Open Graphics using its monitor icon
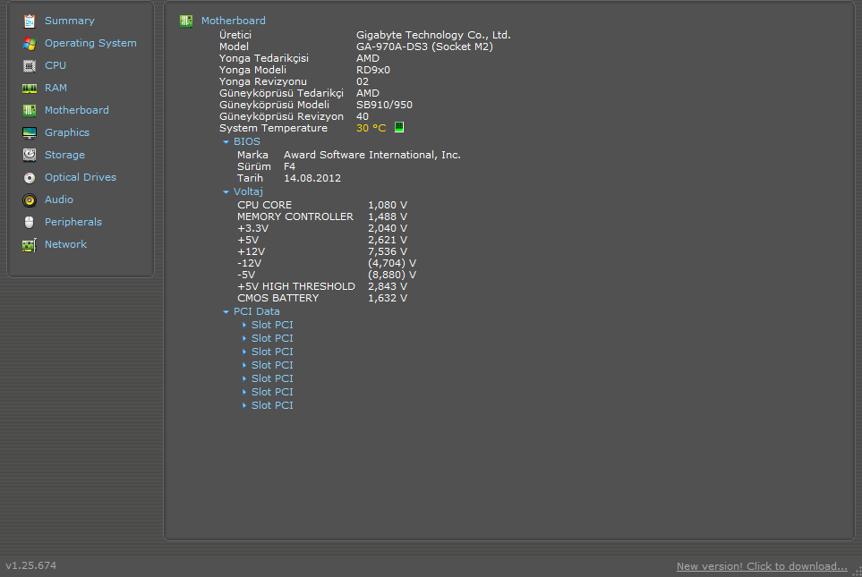The width and height of the screenshot is (862, 577). [30, 133]
